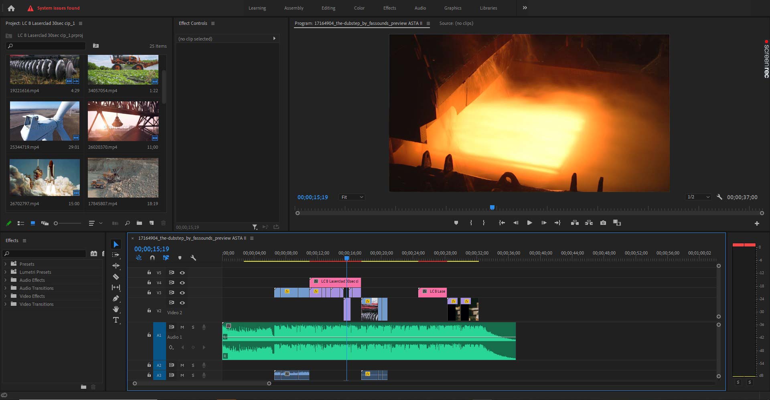
Task: Hide track V4 with the eye icon
Action: pyautogui.click(x=182, y=283)
